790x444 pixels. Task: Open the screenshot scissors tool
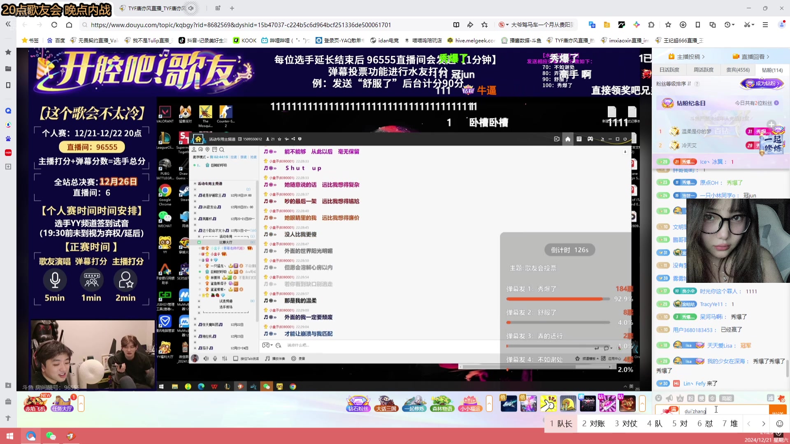(x=747, y=25)
